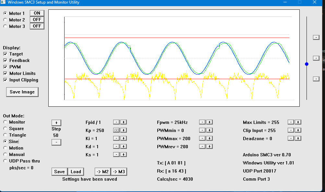Viewport: 325px width, 192px height.
Task: Decrease the Step size with minus button
Action: (56, 142)
